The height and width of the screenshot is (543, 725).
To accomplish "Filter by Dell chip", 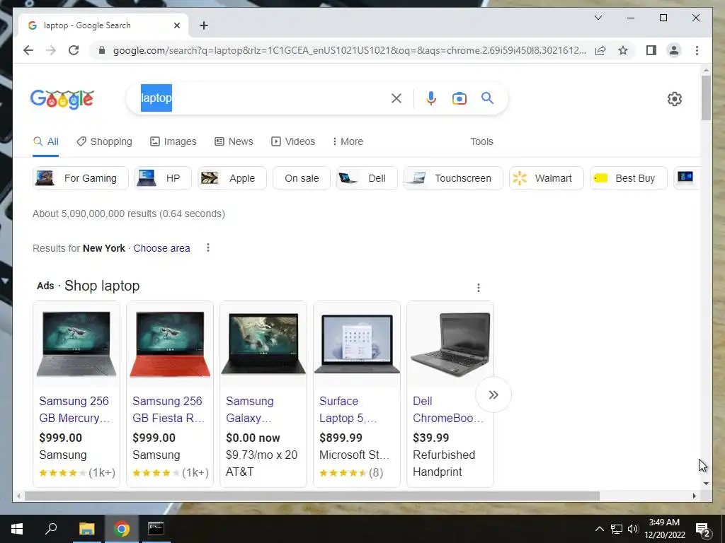I will (x=367, y=178).
